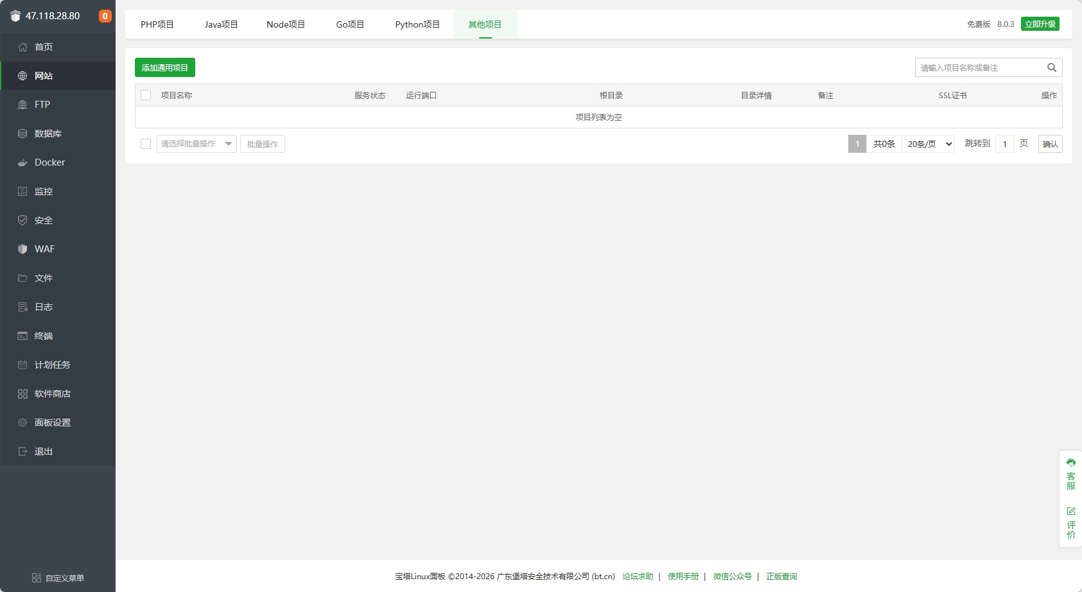This screenshot has height=592, width=1082.
Task: Click the 操作 column header
Action: pos(1049,95)
